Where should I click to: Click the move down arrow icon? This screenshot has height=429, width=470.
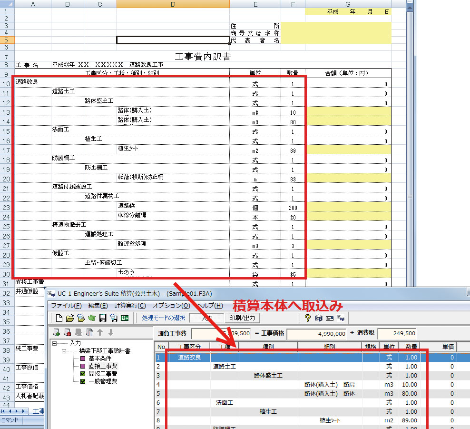coord(111,332)
